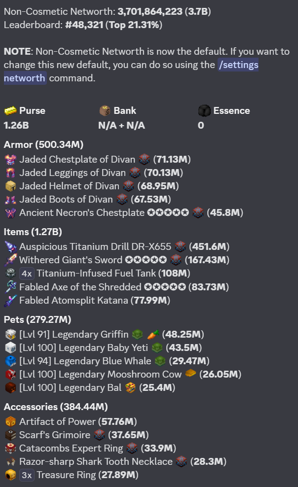
Task: Click the Withered Giant's Sword icon
Action: click(10, 260)
